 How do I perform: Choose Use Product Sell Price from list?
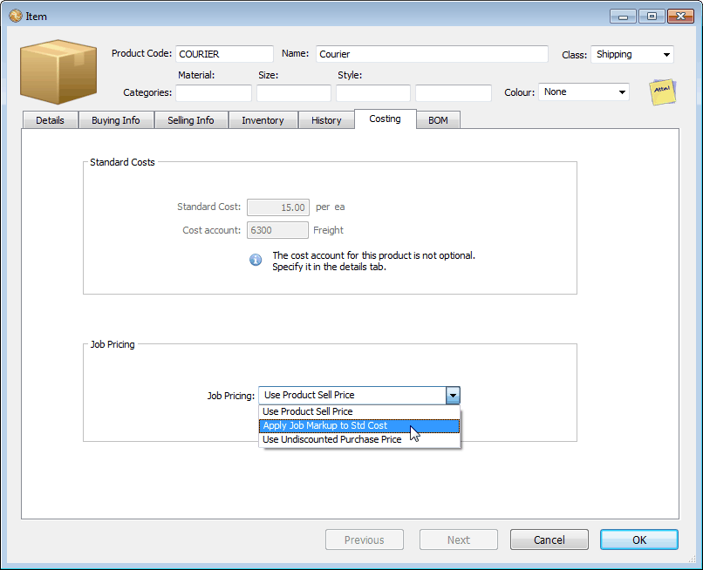[359, 411]
